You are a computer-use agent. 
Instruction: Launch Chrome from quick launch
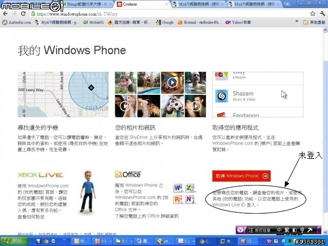pyautogui.click(x=46, y=241)
